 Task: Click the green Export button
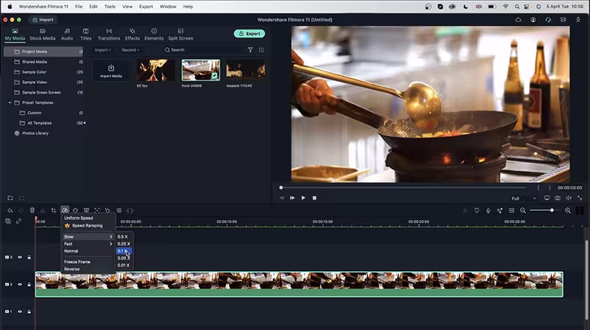coord(249,33)
